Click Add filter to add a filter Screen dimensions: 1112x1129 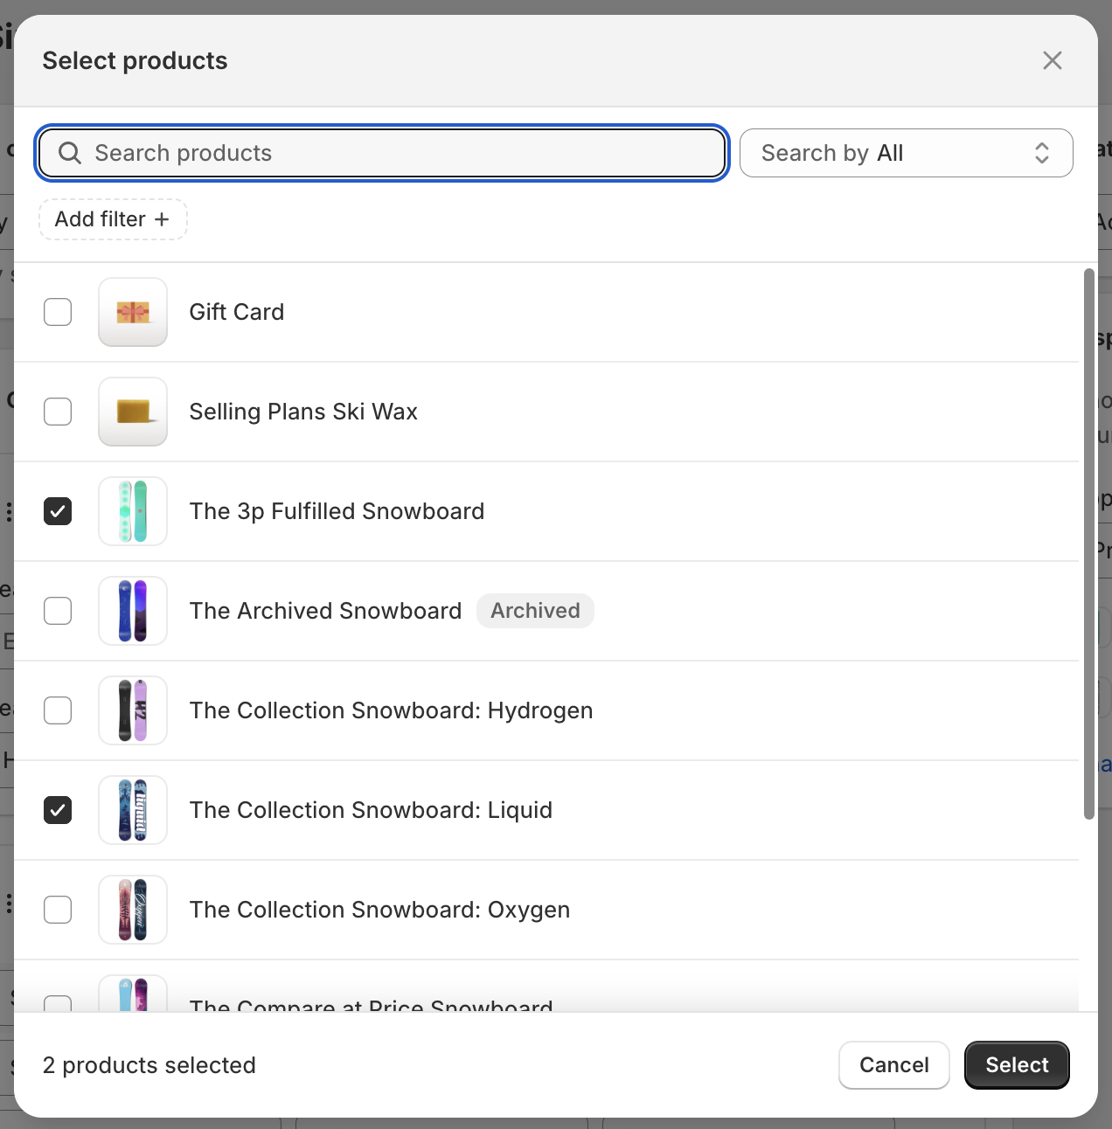(x=113, y=219)
